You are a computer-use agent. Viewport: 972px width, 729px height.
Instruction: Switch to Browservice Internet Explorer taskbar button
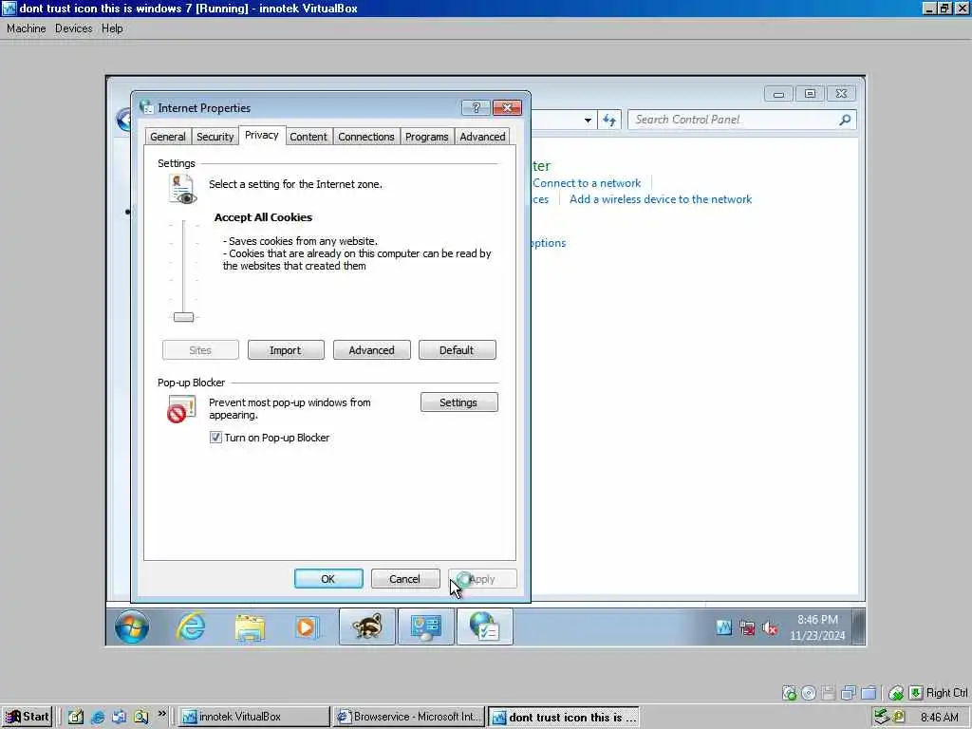(x=408, y=717)
